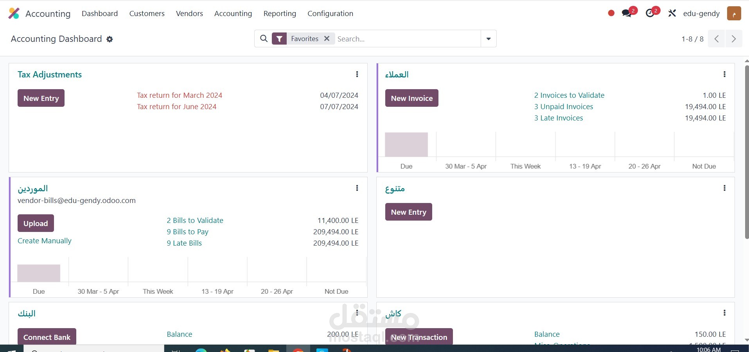Image resolution: width=749 pixels, height=352 pixels.
Task: Open the activities clock icon
Action: tap(650, 13)
